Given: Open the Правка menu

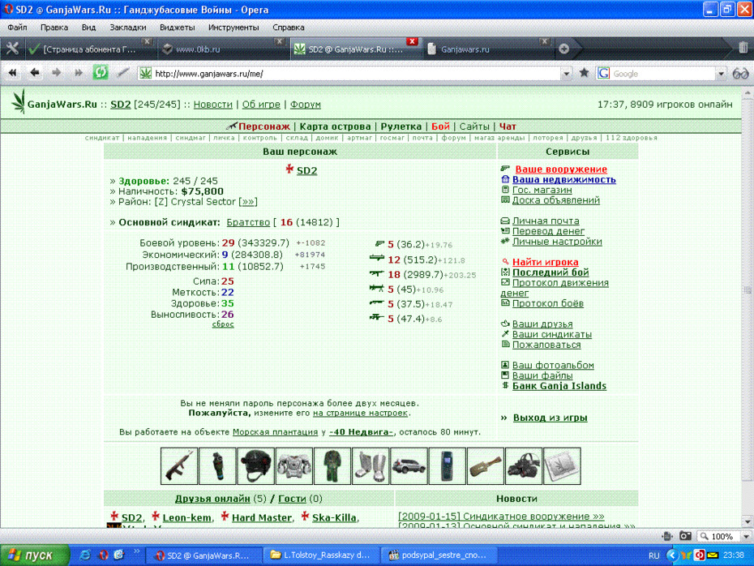Looking at the screenshot, I should [54, 28].
